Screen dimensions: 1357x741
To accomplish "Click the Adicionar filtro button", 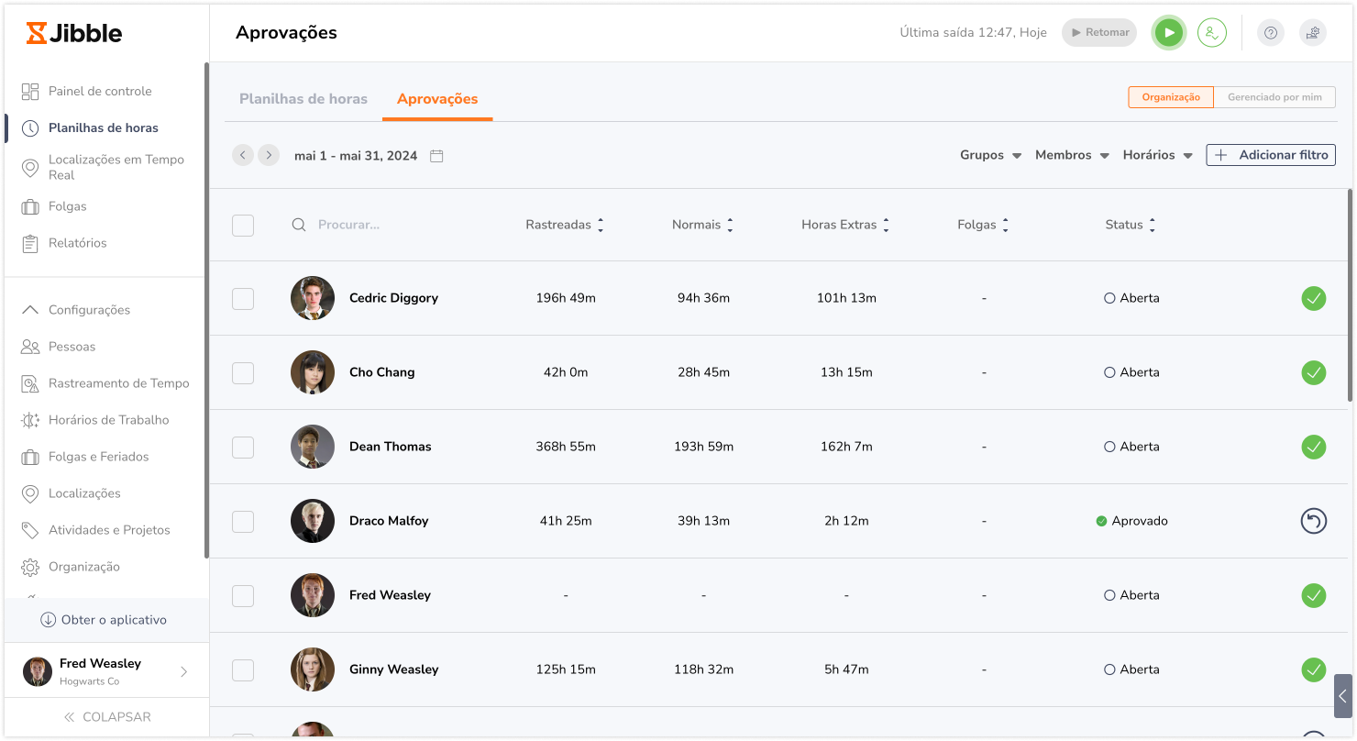I will 1271,155.
